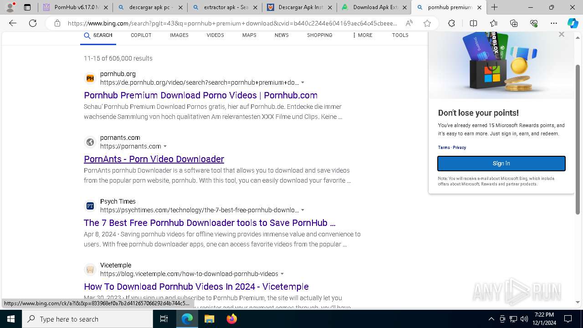
Task: Switch to the SHOPPING tab
Action: tap(319, 35)
